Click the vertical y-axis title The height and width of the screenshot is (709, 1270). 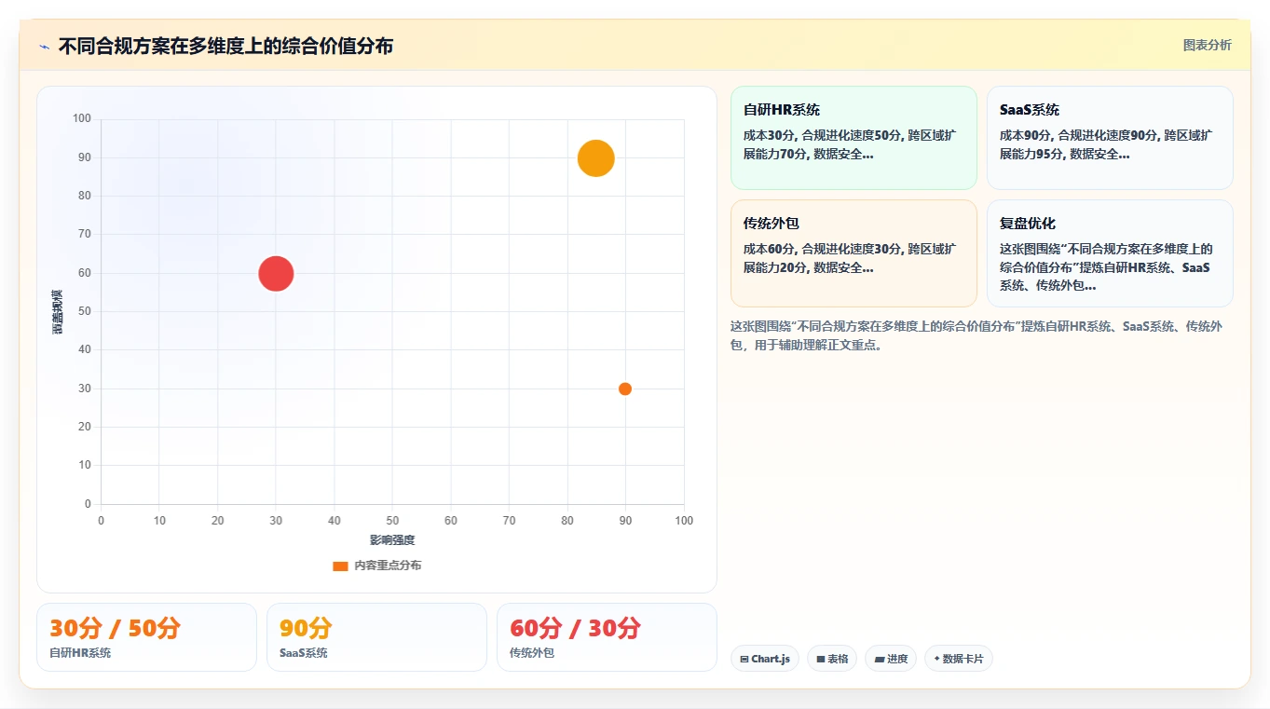[58, 312]
